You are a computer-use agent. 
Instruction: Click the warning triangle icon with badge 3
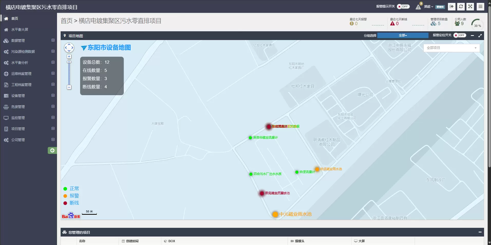pos(418,7)
